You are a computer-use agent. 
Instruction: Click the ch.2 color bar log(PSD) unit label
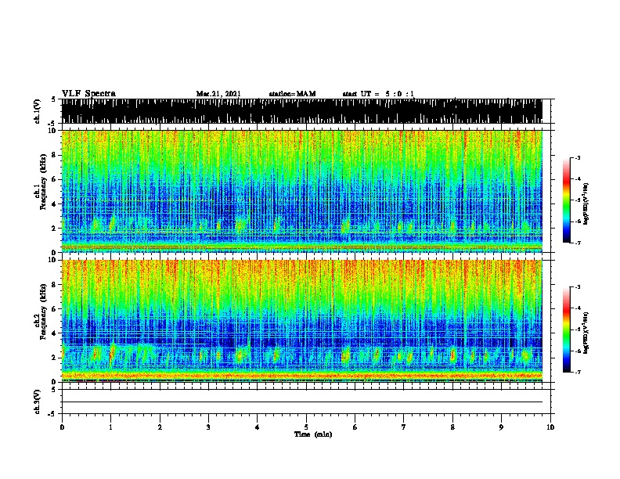[x=586, y=333]
